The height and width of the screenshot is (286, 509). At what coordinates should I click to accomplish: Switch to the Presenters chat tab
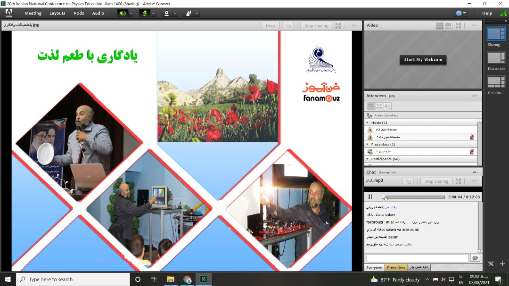coord(396,267)
